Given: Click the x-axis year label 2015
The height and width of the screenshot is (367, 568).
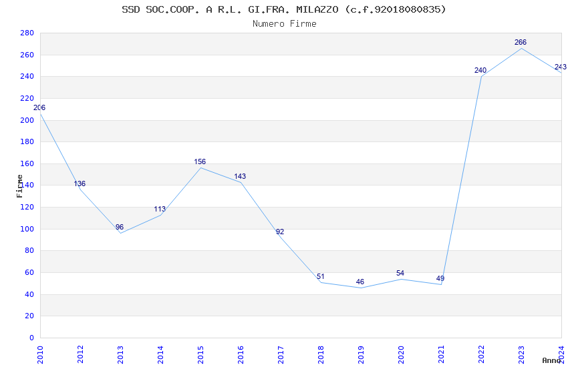Looking at the screenshot, I should (200, 355).
